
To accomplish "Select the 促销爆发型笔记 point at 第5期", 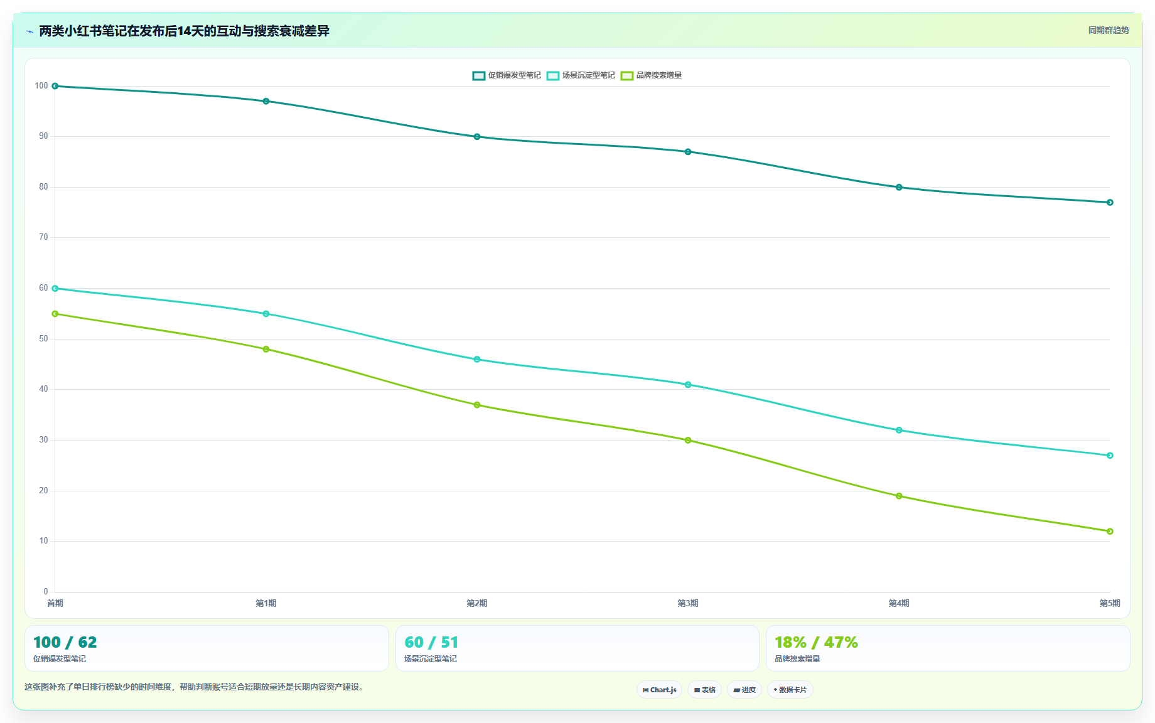I will pyautogui.click(x=1110, y=202).
